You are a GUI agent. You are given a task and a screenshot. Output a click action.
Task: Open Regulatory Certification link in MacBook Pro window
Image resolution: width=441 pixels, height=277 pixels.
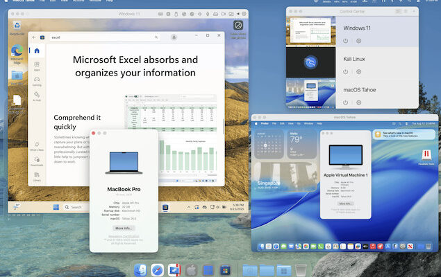[x=124, y=236]
